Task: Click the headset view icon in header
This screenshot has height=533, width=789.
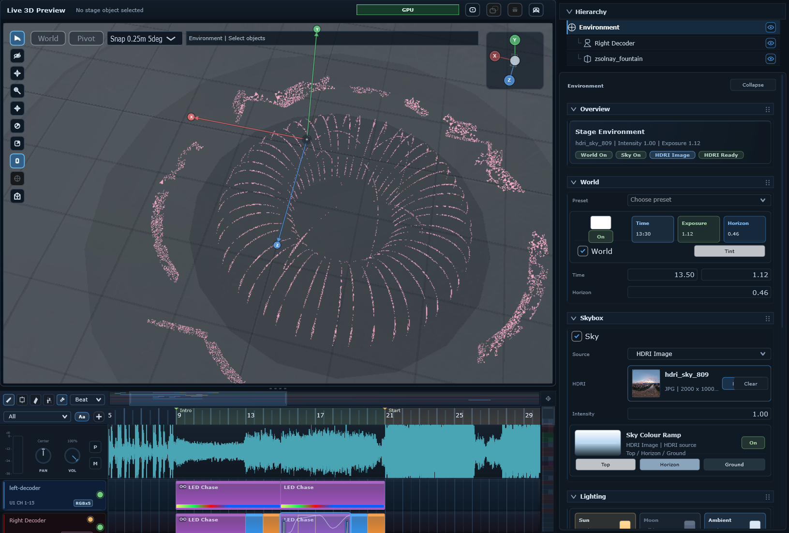Action: pos(536,10)
